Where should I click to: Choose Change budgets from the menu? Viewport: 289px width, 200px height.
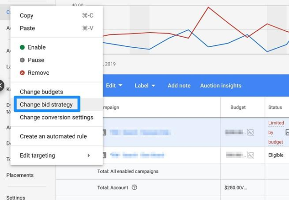tap(41, 92)
